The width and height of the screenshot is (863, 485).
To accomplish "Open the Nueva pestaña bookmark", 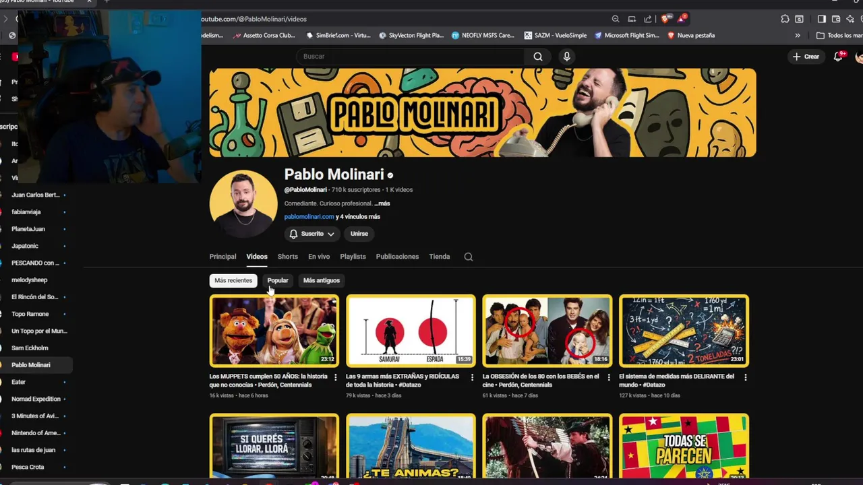I will (x=691, y=35).
